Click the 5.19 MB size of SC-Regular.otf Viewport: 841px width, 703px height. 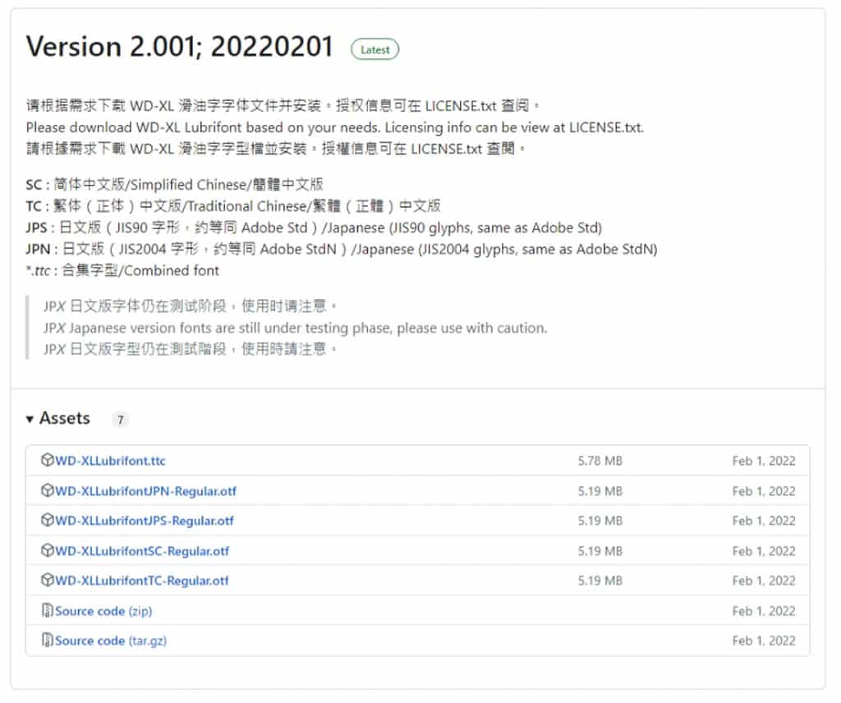click(600, 551)
